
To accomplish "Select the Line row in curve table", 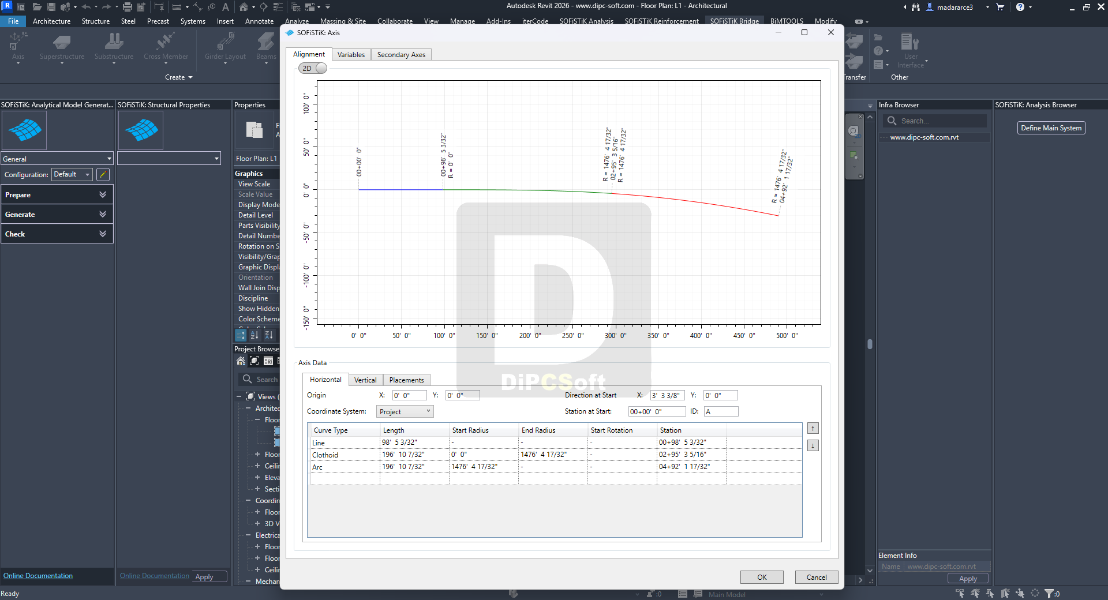I will (556, 442).
